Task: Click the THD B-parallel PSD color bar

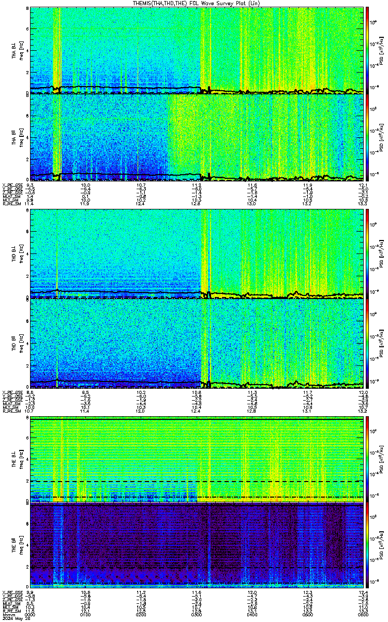Action: coord(367,343)
